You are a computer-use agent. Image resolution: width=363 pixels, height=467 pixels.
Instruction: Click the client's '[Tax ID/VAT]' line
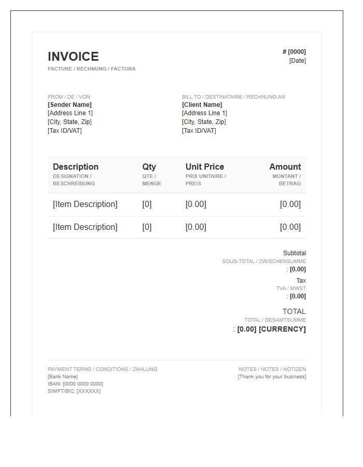point(199,131)
